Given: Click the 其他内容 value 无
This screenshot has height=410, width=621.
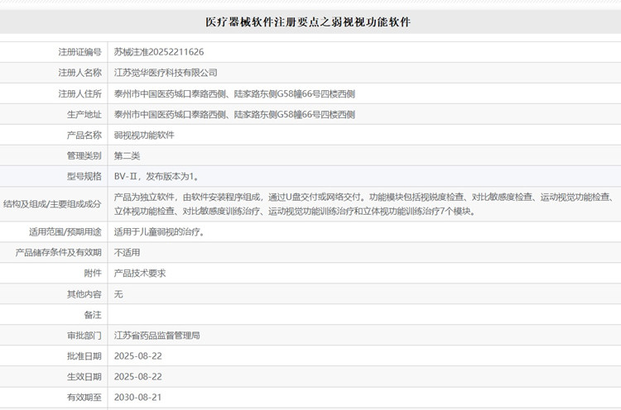Looking at the screenshot, I should point(118,293).
